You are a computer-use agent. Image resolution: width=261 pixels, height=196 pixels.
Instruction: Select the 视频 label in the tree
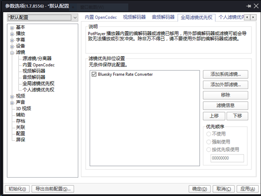[20, 96]
